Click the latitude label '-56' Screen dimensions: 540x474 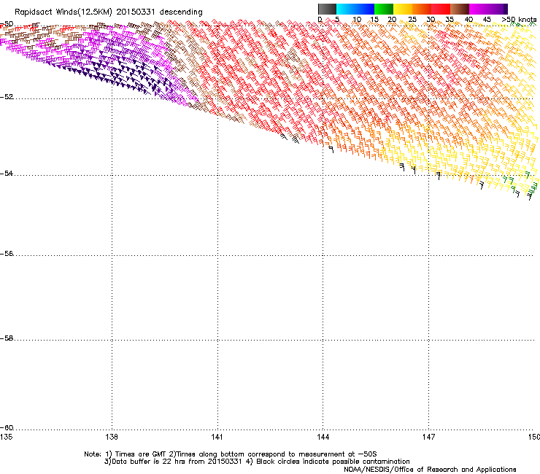tap(7, 254)
